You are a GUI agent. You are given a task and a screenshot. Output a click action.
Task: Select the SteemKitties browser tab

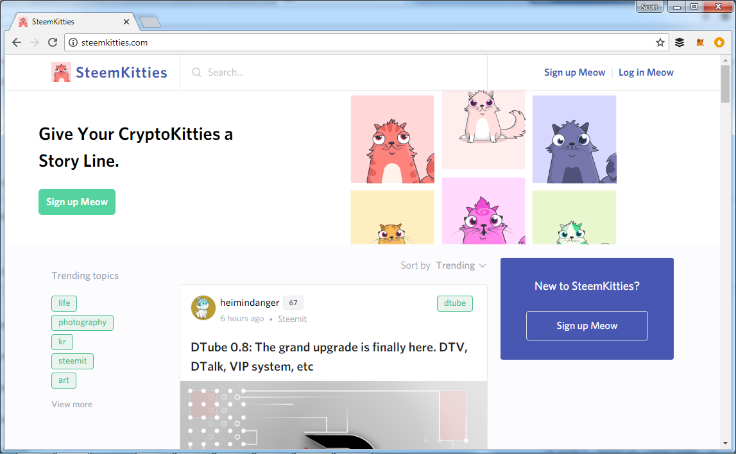[x=73, y=22]
